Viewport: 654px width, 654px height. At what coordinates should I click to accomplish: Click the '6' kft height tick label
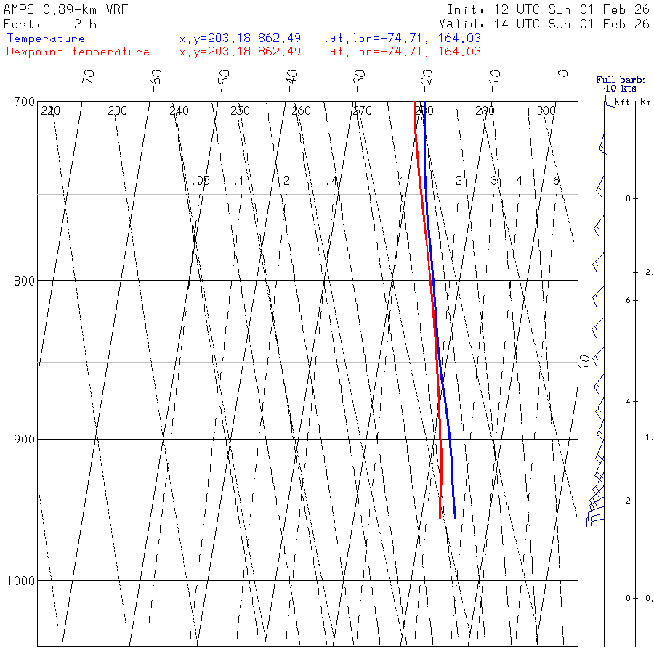pos(628,301)
